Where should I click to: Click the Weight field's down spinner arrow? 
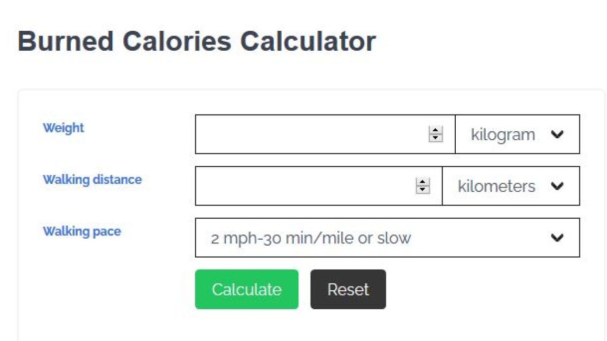click(x=435, y=138)
